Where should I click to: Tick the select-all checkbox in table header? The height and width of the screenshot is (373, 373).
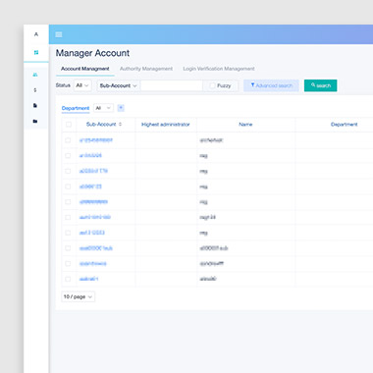tap(69, 125)
